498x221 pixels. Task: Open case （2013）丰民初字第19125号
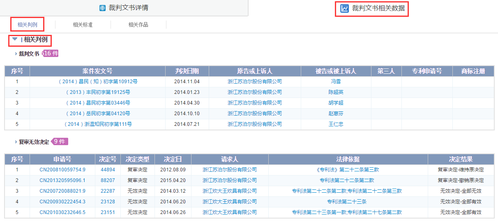click(98, 92)
